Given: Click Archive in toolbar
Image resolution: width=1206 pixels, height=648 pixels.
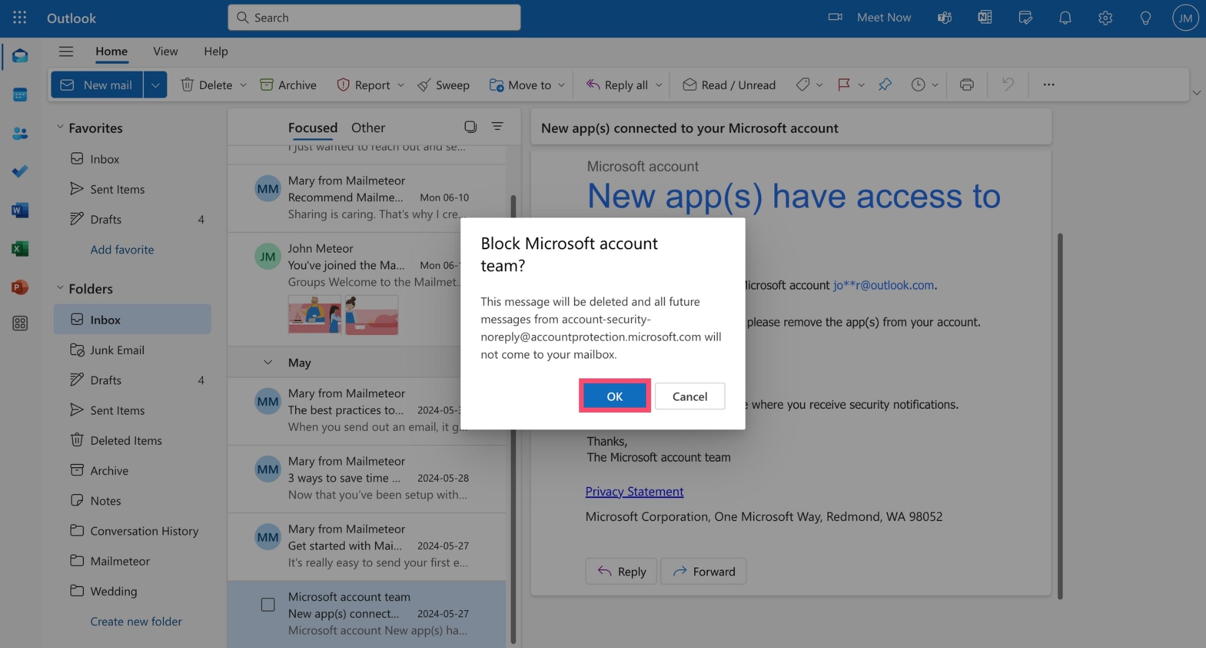Looking at the screenshot, I should pos(288,84).
